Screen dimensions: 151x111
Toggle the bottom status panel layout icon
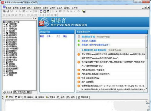point(44,11)
